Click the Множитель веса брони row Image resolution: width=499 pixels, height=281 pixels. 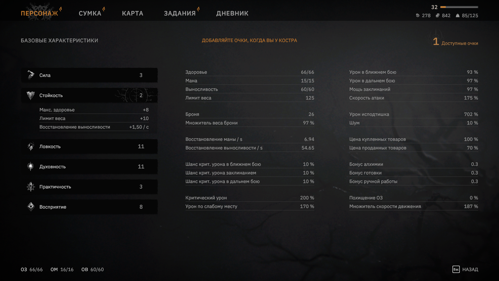tap(250, 123)
